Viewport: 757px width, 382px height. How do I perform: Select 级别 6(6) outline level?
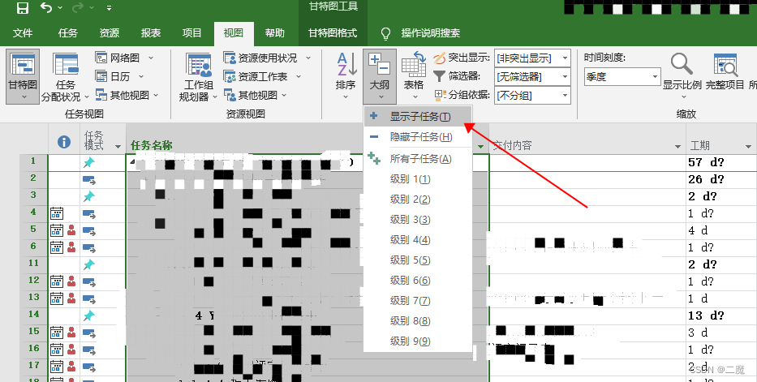tap(418, 281)
